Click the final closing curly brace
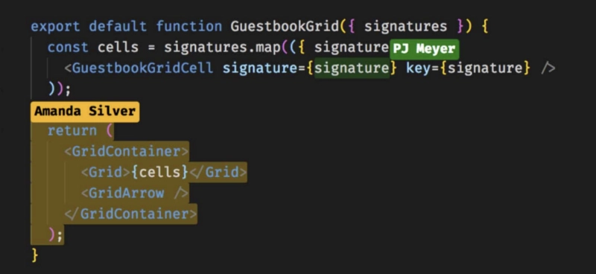Viewport: 596px width, 274px height. [34, 255]
